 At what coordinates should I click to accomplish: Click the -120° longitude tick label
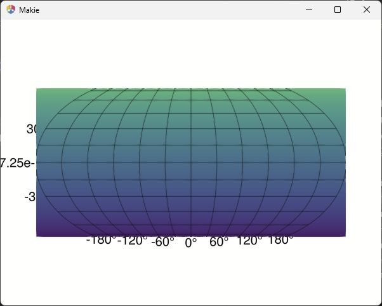pyautogui.click(x=132, y=241)
